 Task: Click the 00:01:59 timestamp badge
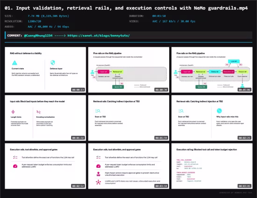[x=161, y=138]
